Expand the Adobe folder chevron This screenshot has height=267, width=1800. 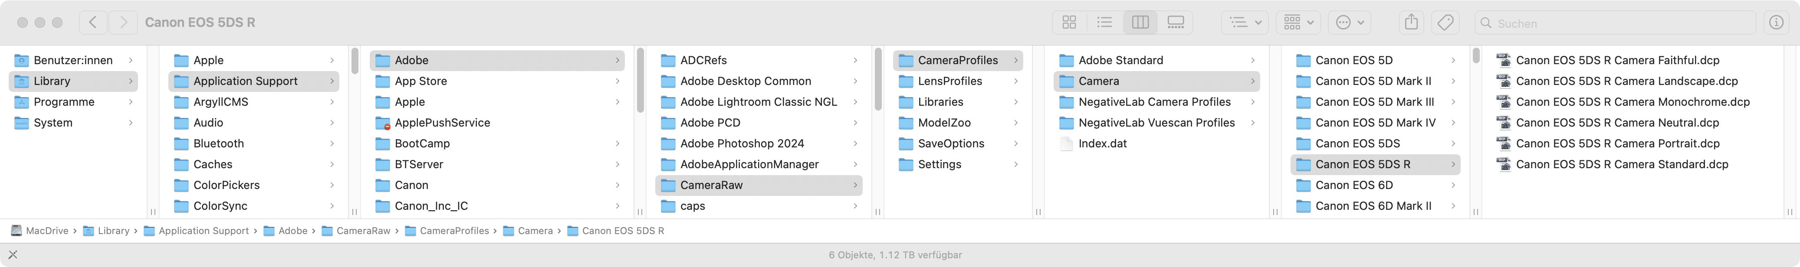pyautogui.click(x=618, y=60)
